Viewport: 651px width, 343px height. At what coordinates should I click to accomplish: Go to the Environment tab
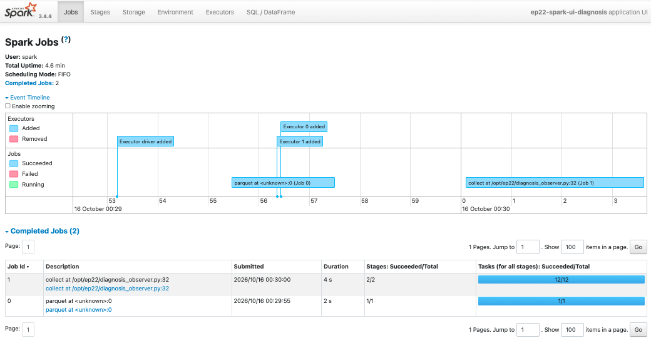tap(175, 12)
